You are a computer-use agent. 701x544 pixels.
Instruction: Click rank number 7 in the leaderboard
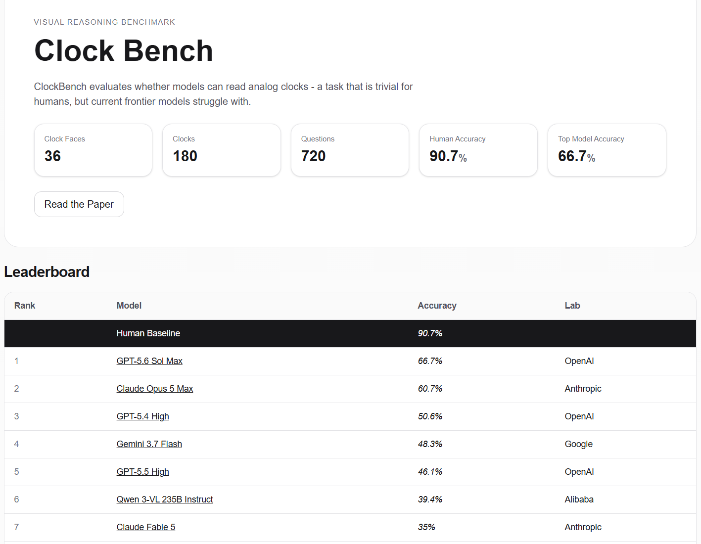(16, 527)
